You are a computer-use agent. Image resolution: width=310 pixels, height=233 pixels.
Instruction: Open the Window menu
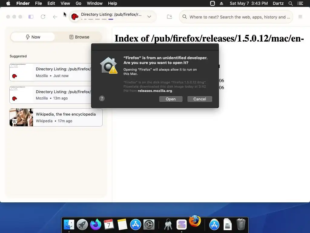94,3
